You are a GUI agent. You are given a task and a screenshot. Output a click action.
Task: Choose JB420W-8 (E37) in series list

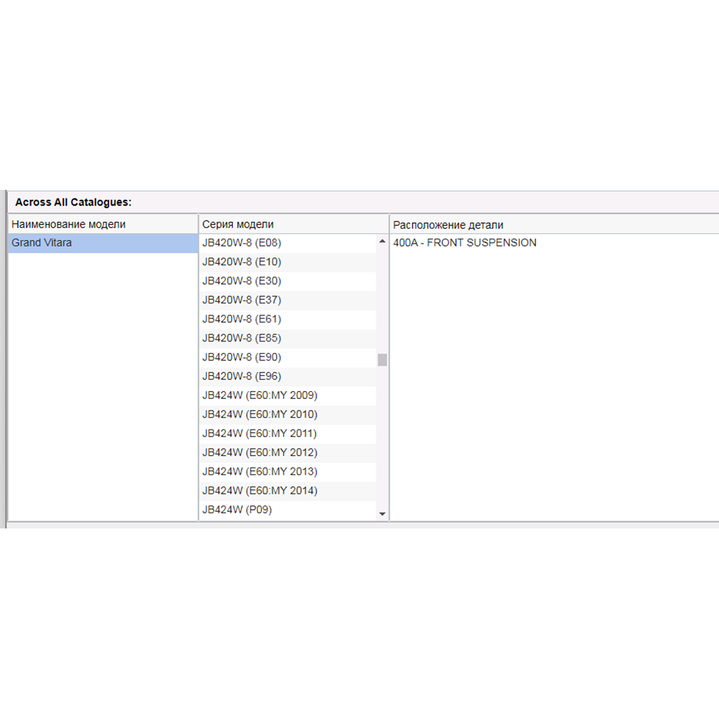click(242, 300)
